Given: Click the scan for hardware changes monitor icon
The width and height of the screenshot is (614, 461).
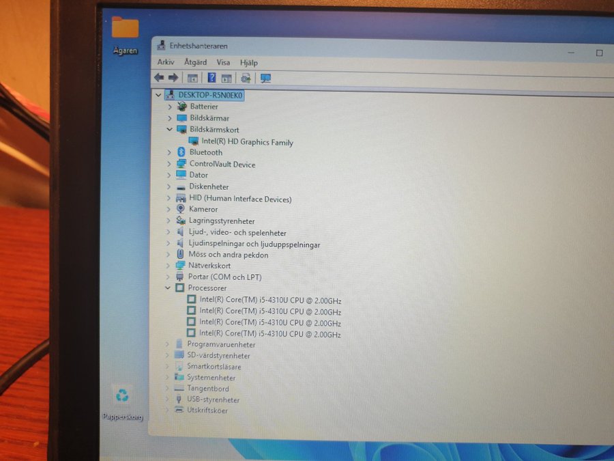Looking at the screenshot, I should [265, 79].
